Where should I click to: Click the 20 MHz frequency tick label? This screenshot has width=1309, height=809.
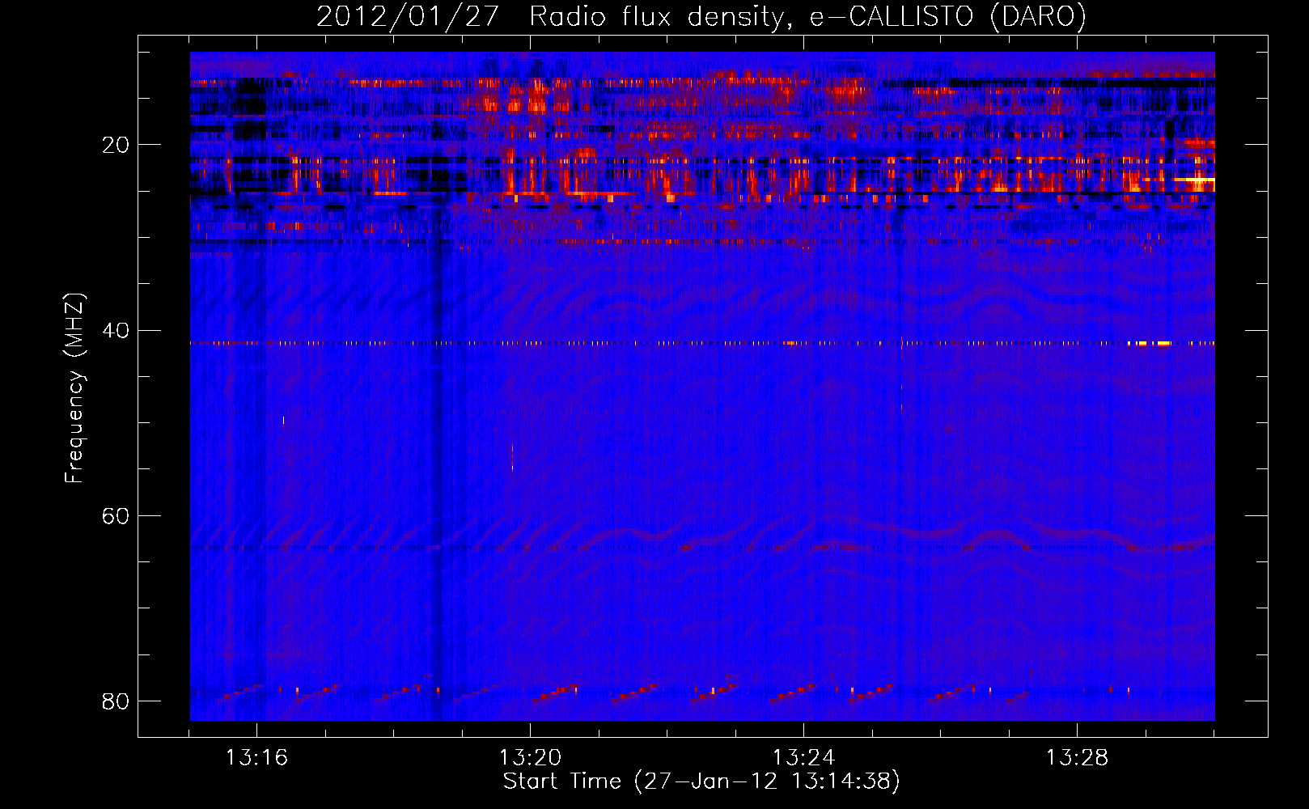(x=116, y=146)
